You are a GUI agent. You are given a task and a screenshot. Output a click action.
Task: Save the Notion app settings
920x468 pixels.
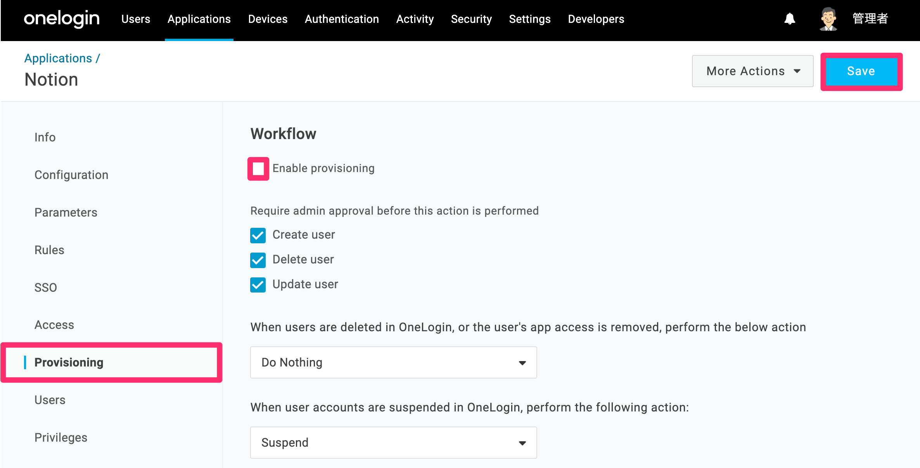pyautogui.click(x=861, y=71)
